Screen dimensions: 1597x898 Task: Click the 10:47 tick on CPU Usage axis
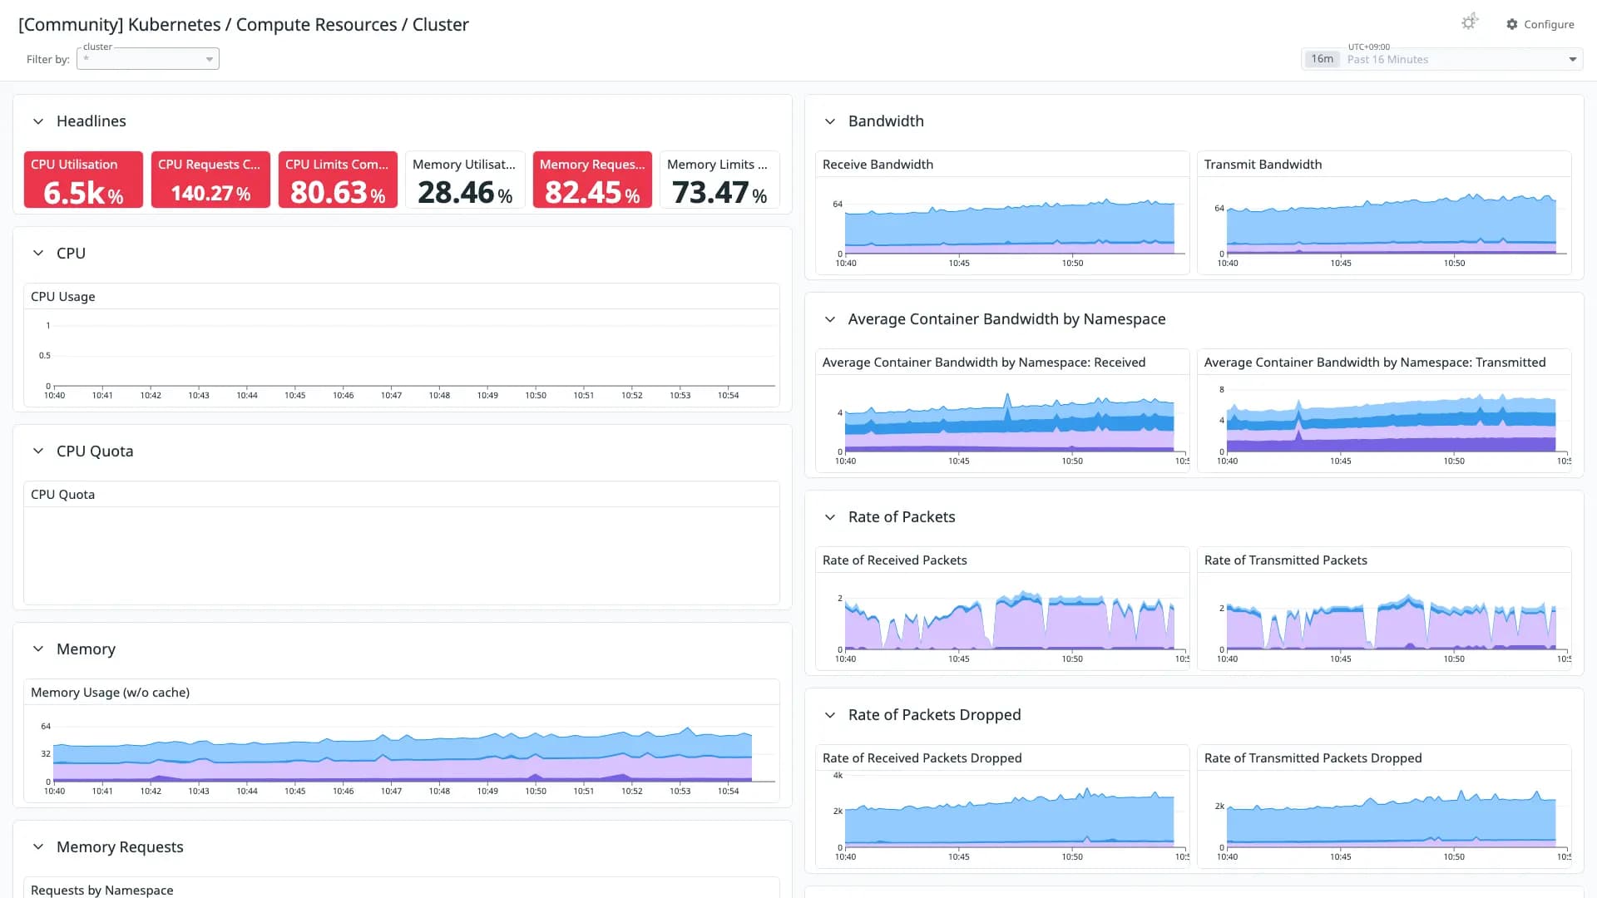[391, 396]
